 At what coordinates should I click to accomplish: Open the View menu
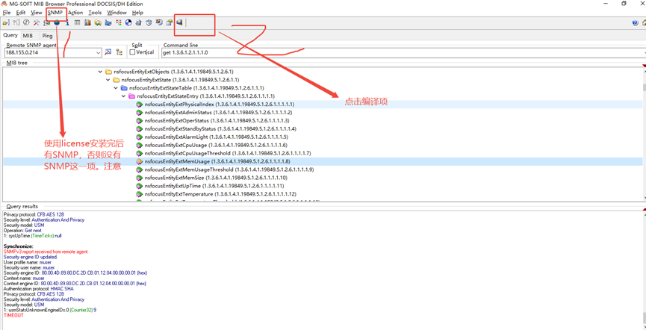pyautogui.click(x=37, y=13)
